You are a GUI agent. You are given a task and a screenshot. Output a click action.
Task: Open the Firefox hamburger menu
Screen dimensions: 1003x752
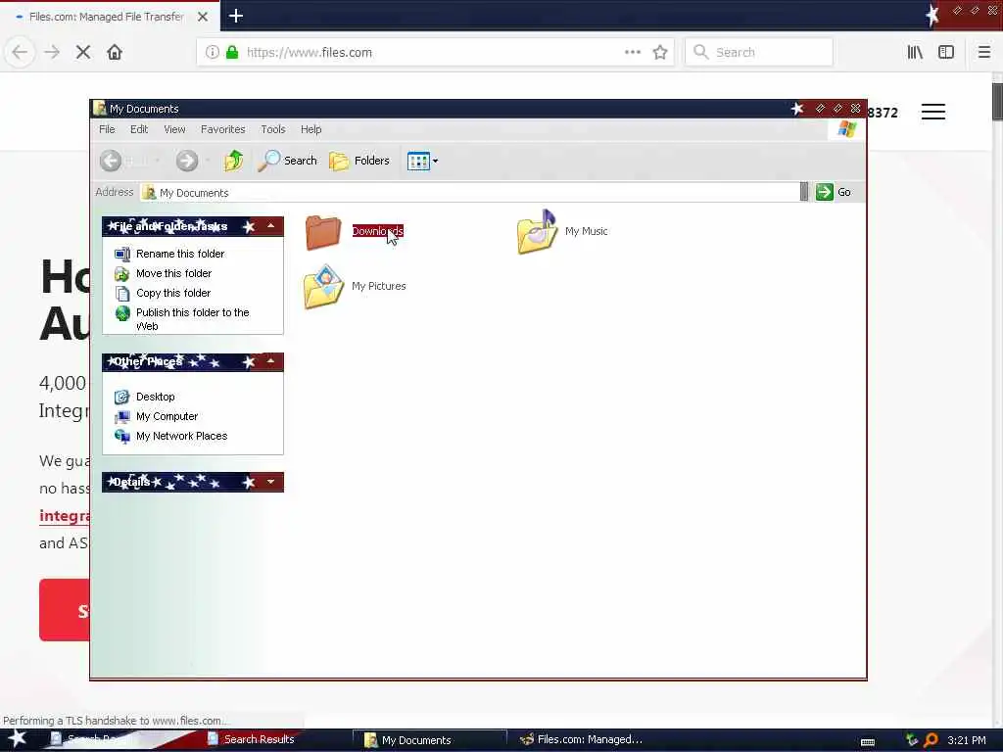coord(984,53)
